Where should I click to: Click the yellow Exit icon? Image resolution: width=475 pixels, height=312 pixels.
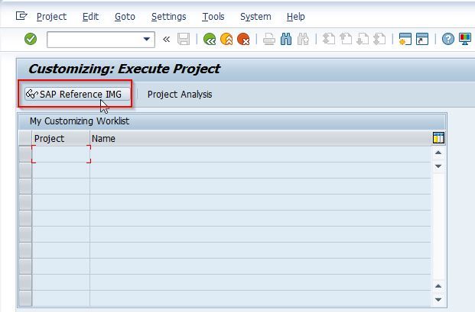226,39
